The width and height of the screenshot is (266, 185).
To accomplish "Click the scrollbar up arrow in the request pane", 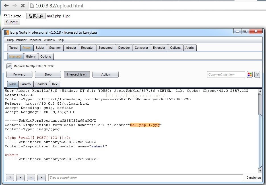I will click(x=260, y=91).
